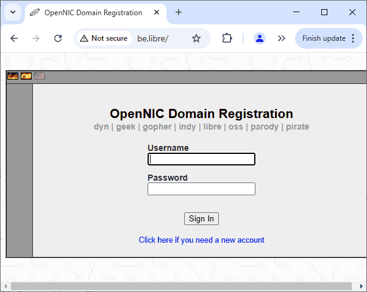Image resolution: width=367 pixels, height=292 pixels.
Task: Select the US flag language icon
Action: tap(40, 76)
